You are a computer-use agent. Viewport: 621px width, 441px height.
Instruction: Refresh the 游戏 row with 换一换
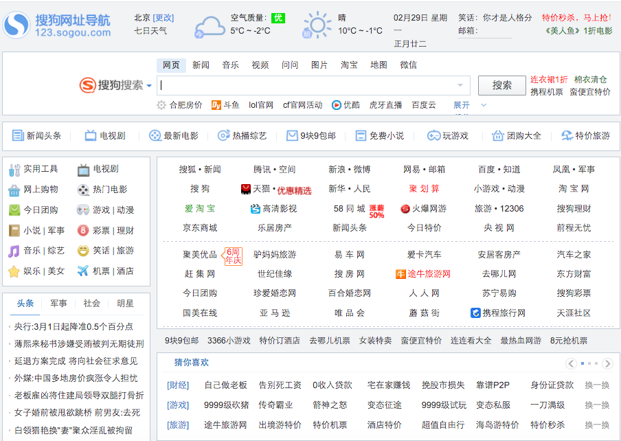tap(597, 405)
